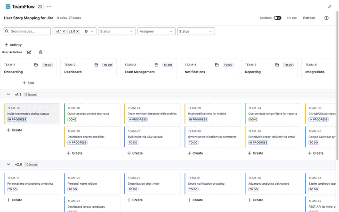Open TEAM-14 Invite teammates during signup card
The image size is (339, 212).
(32, 114)
